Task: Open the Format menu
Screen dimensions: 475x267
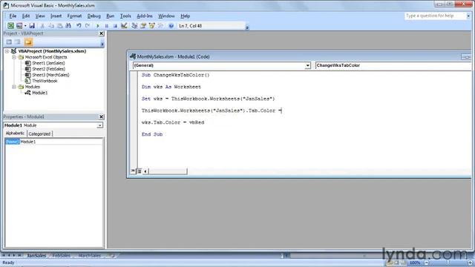Action: click(74, 16)
